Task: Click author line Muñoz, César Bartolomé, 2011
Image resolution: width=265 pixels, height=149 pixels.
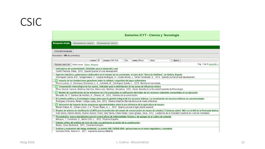Action: (79, 125)
